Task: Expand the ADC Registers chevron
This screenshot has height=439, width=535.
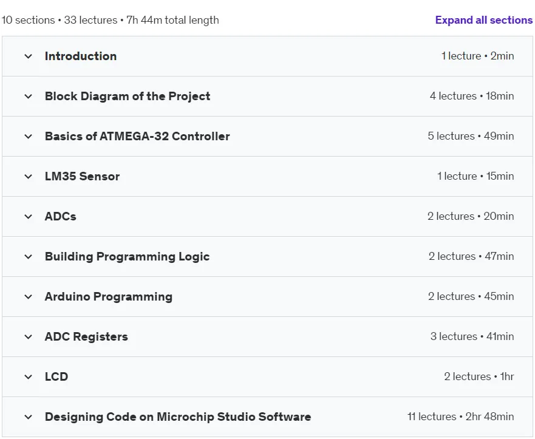Action: coord(29,337)
